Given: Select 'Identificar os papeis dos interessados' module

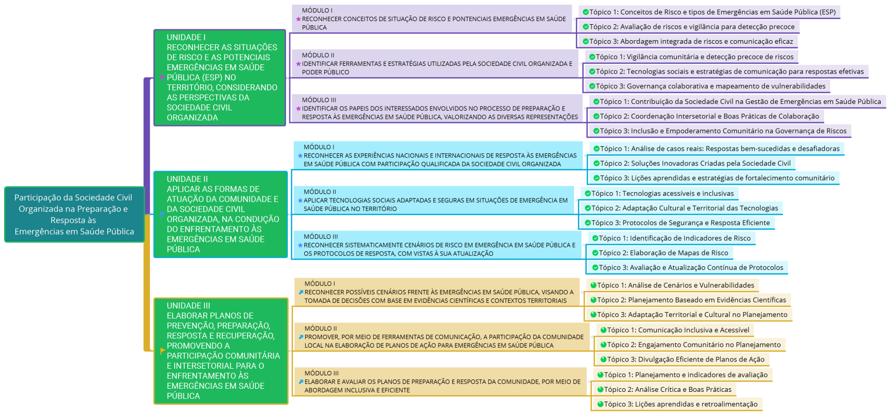Looking at the screenshot, I should point(439,109).
